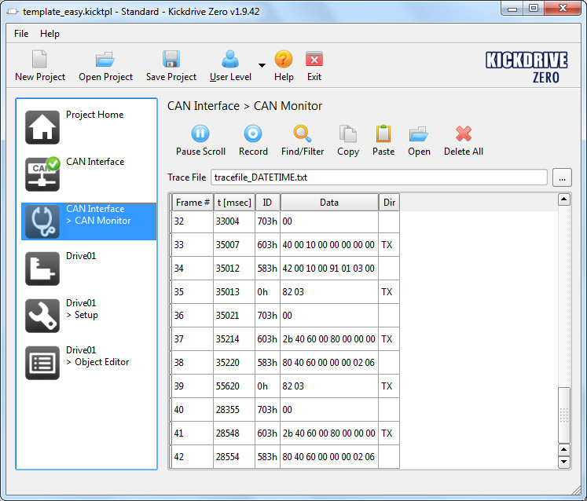Expand the User Level dropdown arrow
The width and height of the screenshot is (587, 501).
pyautogui.click(x=262, y=65)
